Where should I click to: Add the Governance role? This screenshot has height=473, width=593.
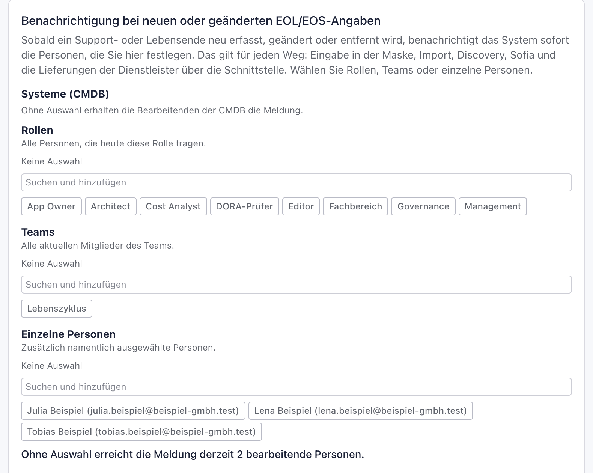(423, 206)
